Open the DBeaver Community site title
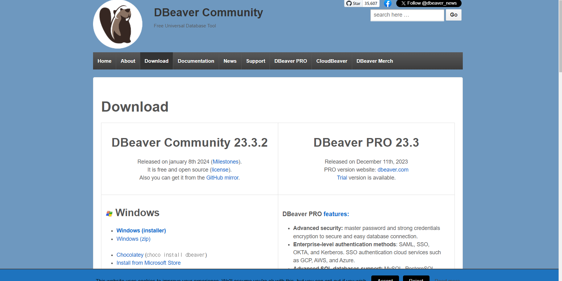This screenshot has height=281, width=562. click(x=208, y=13)
